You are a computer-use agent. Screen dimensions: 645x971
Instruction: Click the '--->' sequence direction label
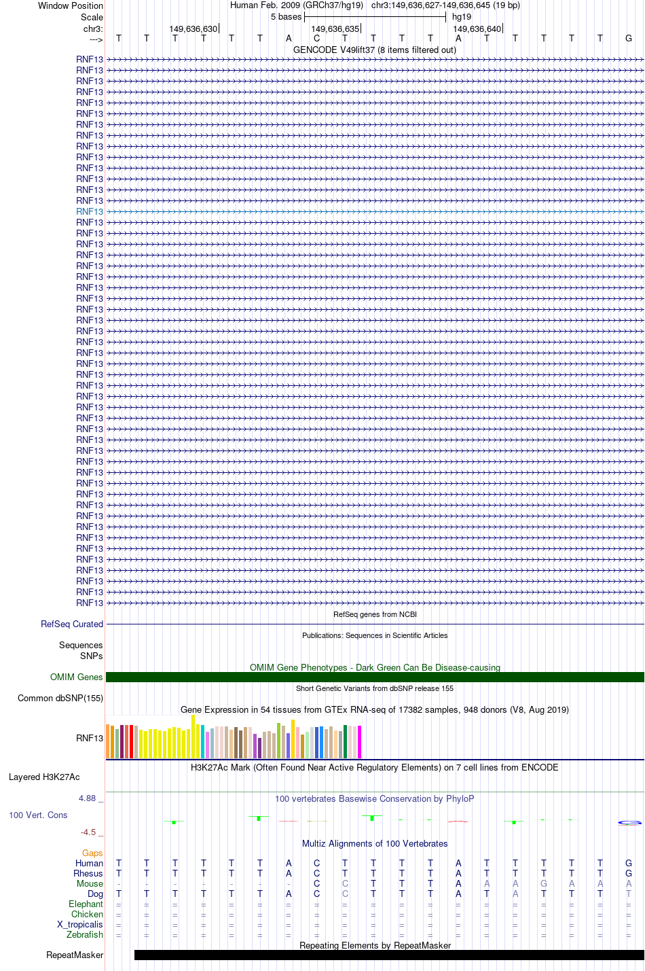pos(96,40)
